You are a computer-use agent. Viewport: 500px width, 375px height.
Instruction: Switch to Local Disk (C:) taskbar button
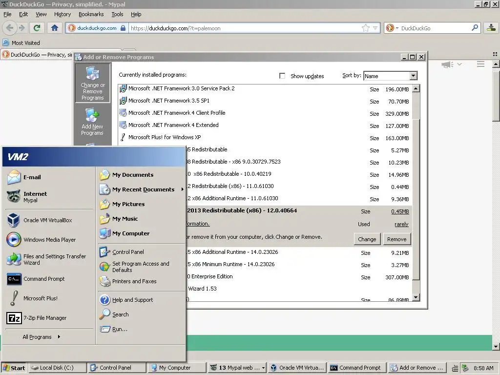tap(57, 368)
